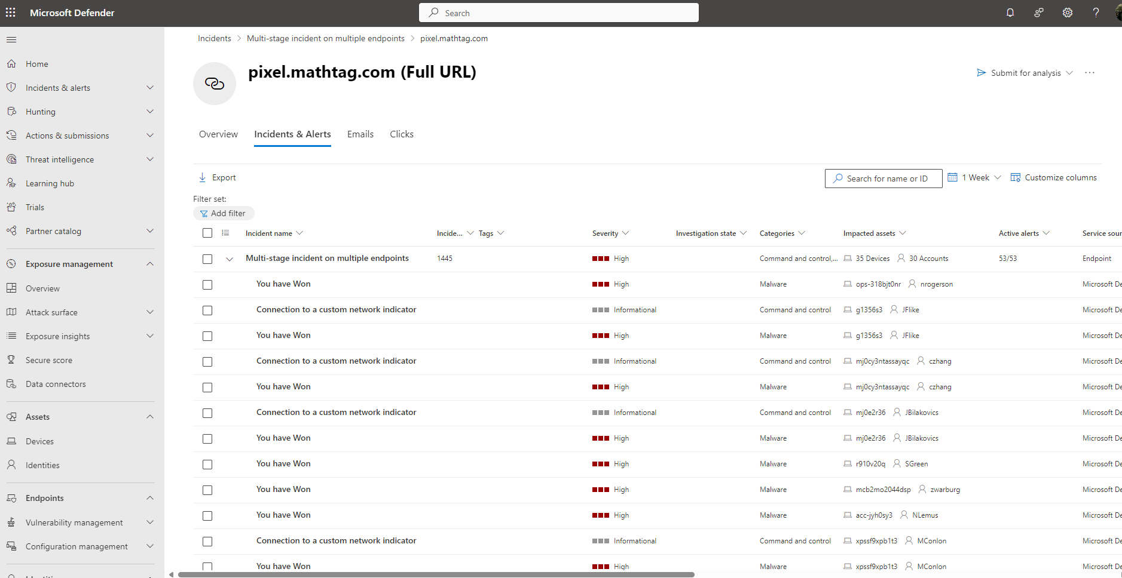
Task: Click the Incidents & alerts shield icon
Action: 11,88
